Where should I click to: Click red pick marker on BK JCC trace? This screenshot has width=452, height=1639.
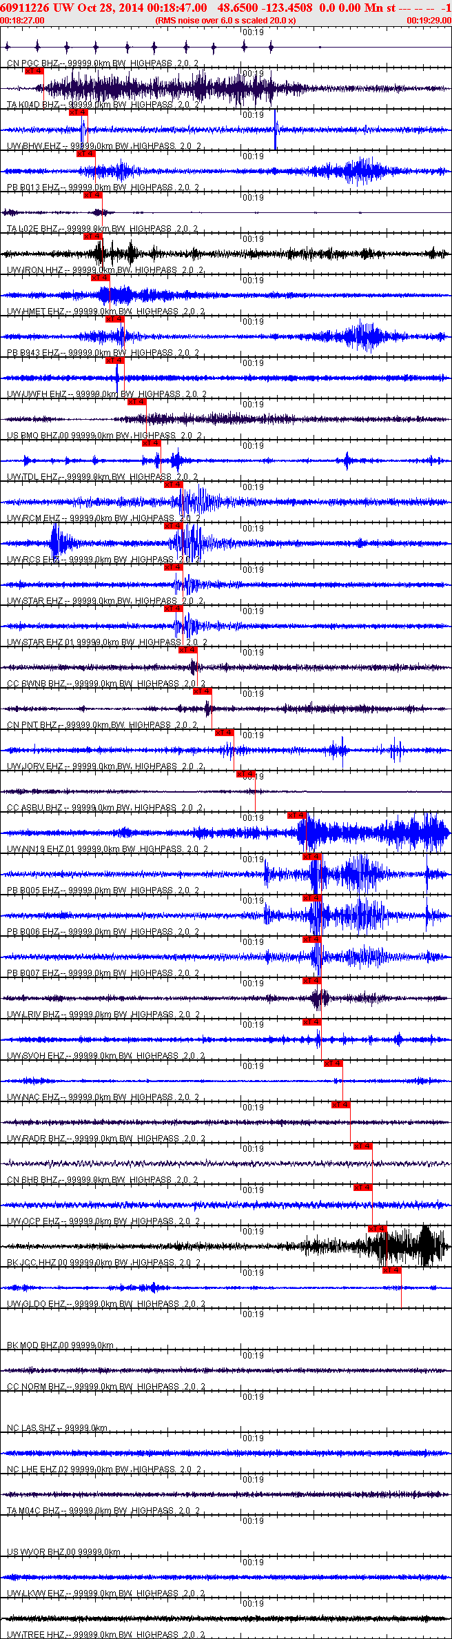click(378, 1228)
